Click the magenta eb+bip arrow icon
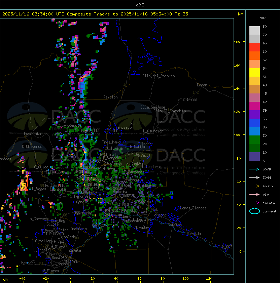 pos(254,203)
